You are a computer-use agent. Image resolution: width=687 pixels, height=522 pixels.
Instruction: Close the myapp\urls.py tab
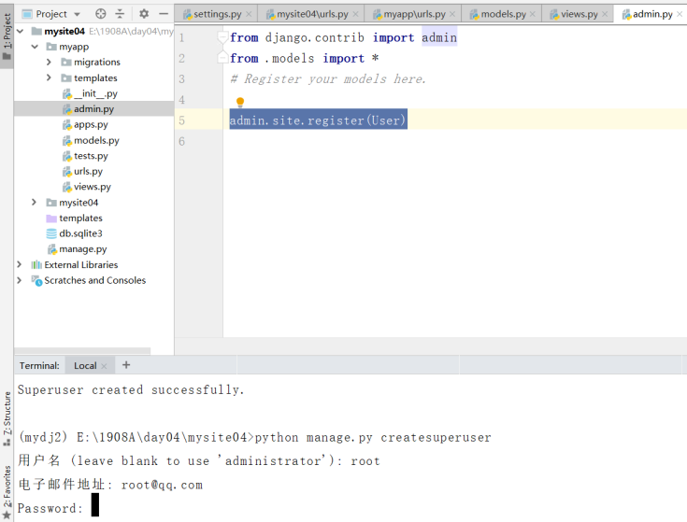[452, 14]
